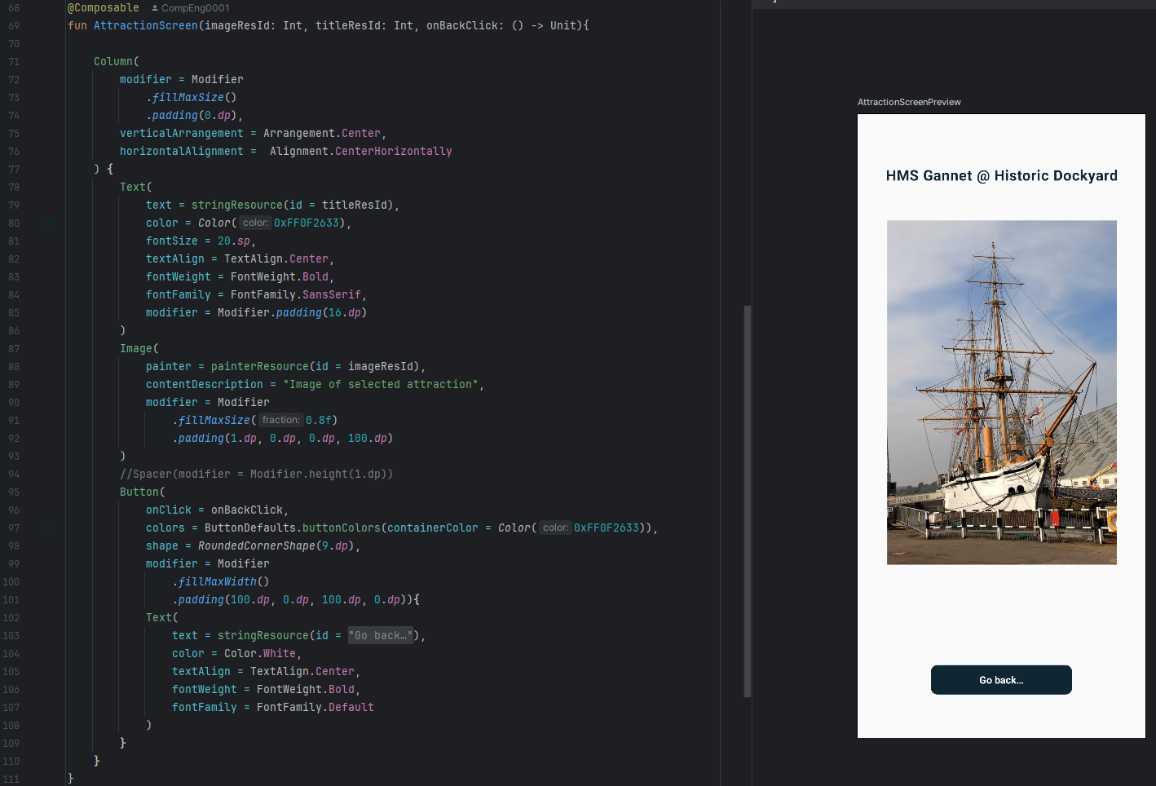The image size is (1156, 786).
Task: Select the HMS Gannet ship image in preview
Action: click(1002, 392)
